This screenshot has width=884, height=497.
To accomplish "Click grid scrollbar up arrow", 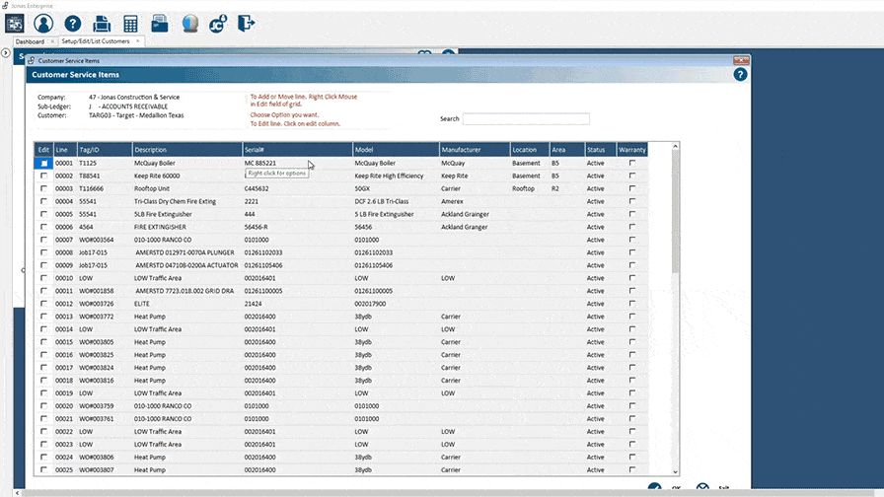I will [676, 147].
